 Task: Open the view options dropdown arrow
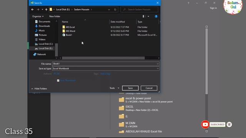pyautogui.click(x=148, y=16)
